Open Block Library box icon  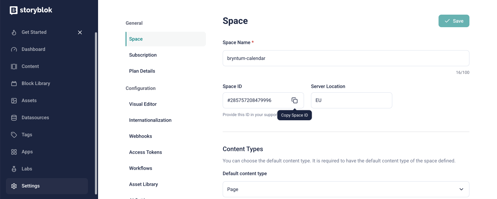14,84
